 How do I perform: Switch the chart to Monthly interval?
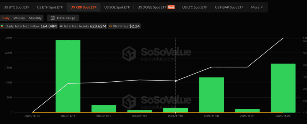coord(35,18)
